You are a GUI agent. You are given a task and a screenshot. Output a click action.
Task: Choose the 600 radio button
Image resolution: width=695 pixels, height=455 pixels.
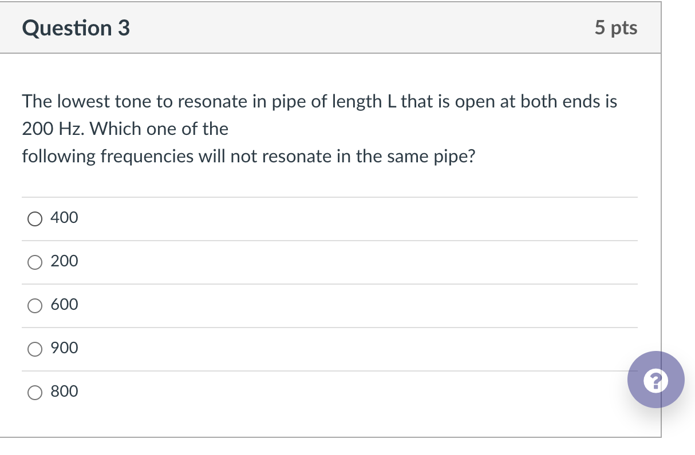click(x=35, y=305)
